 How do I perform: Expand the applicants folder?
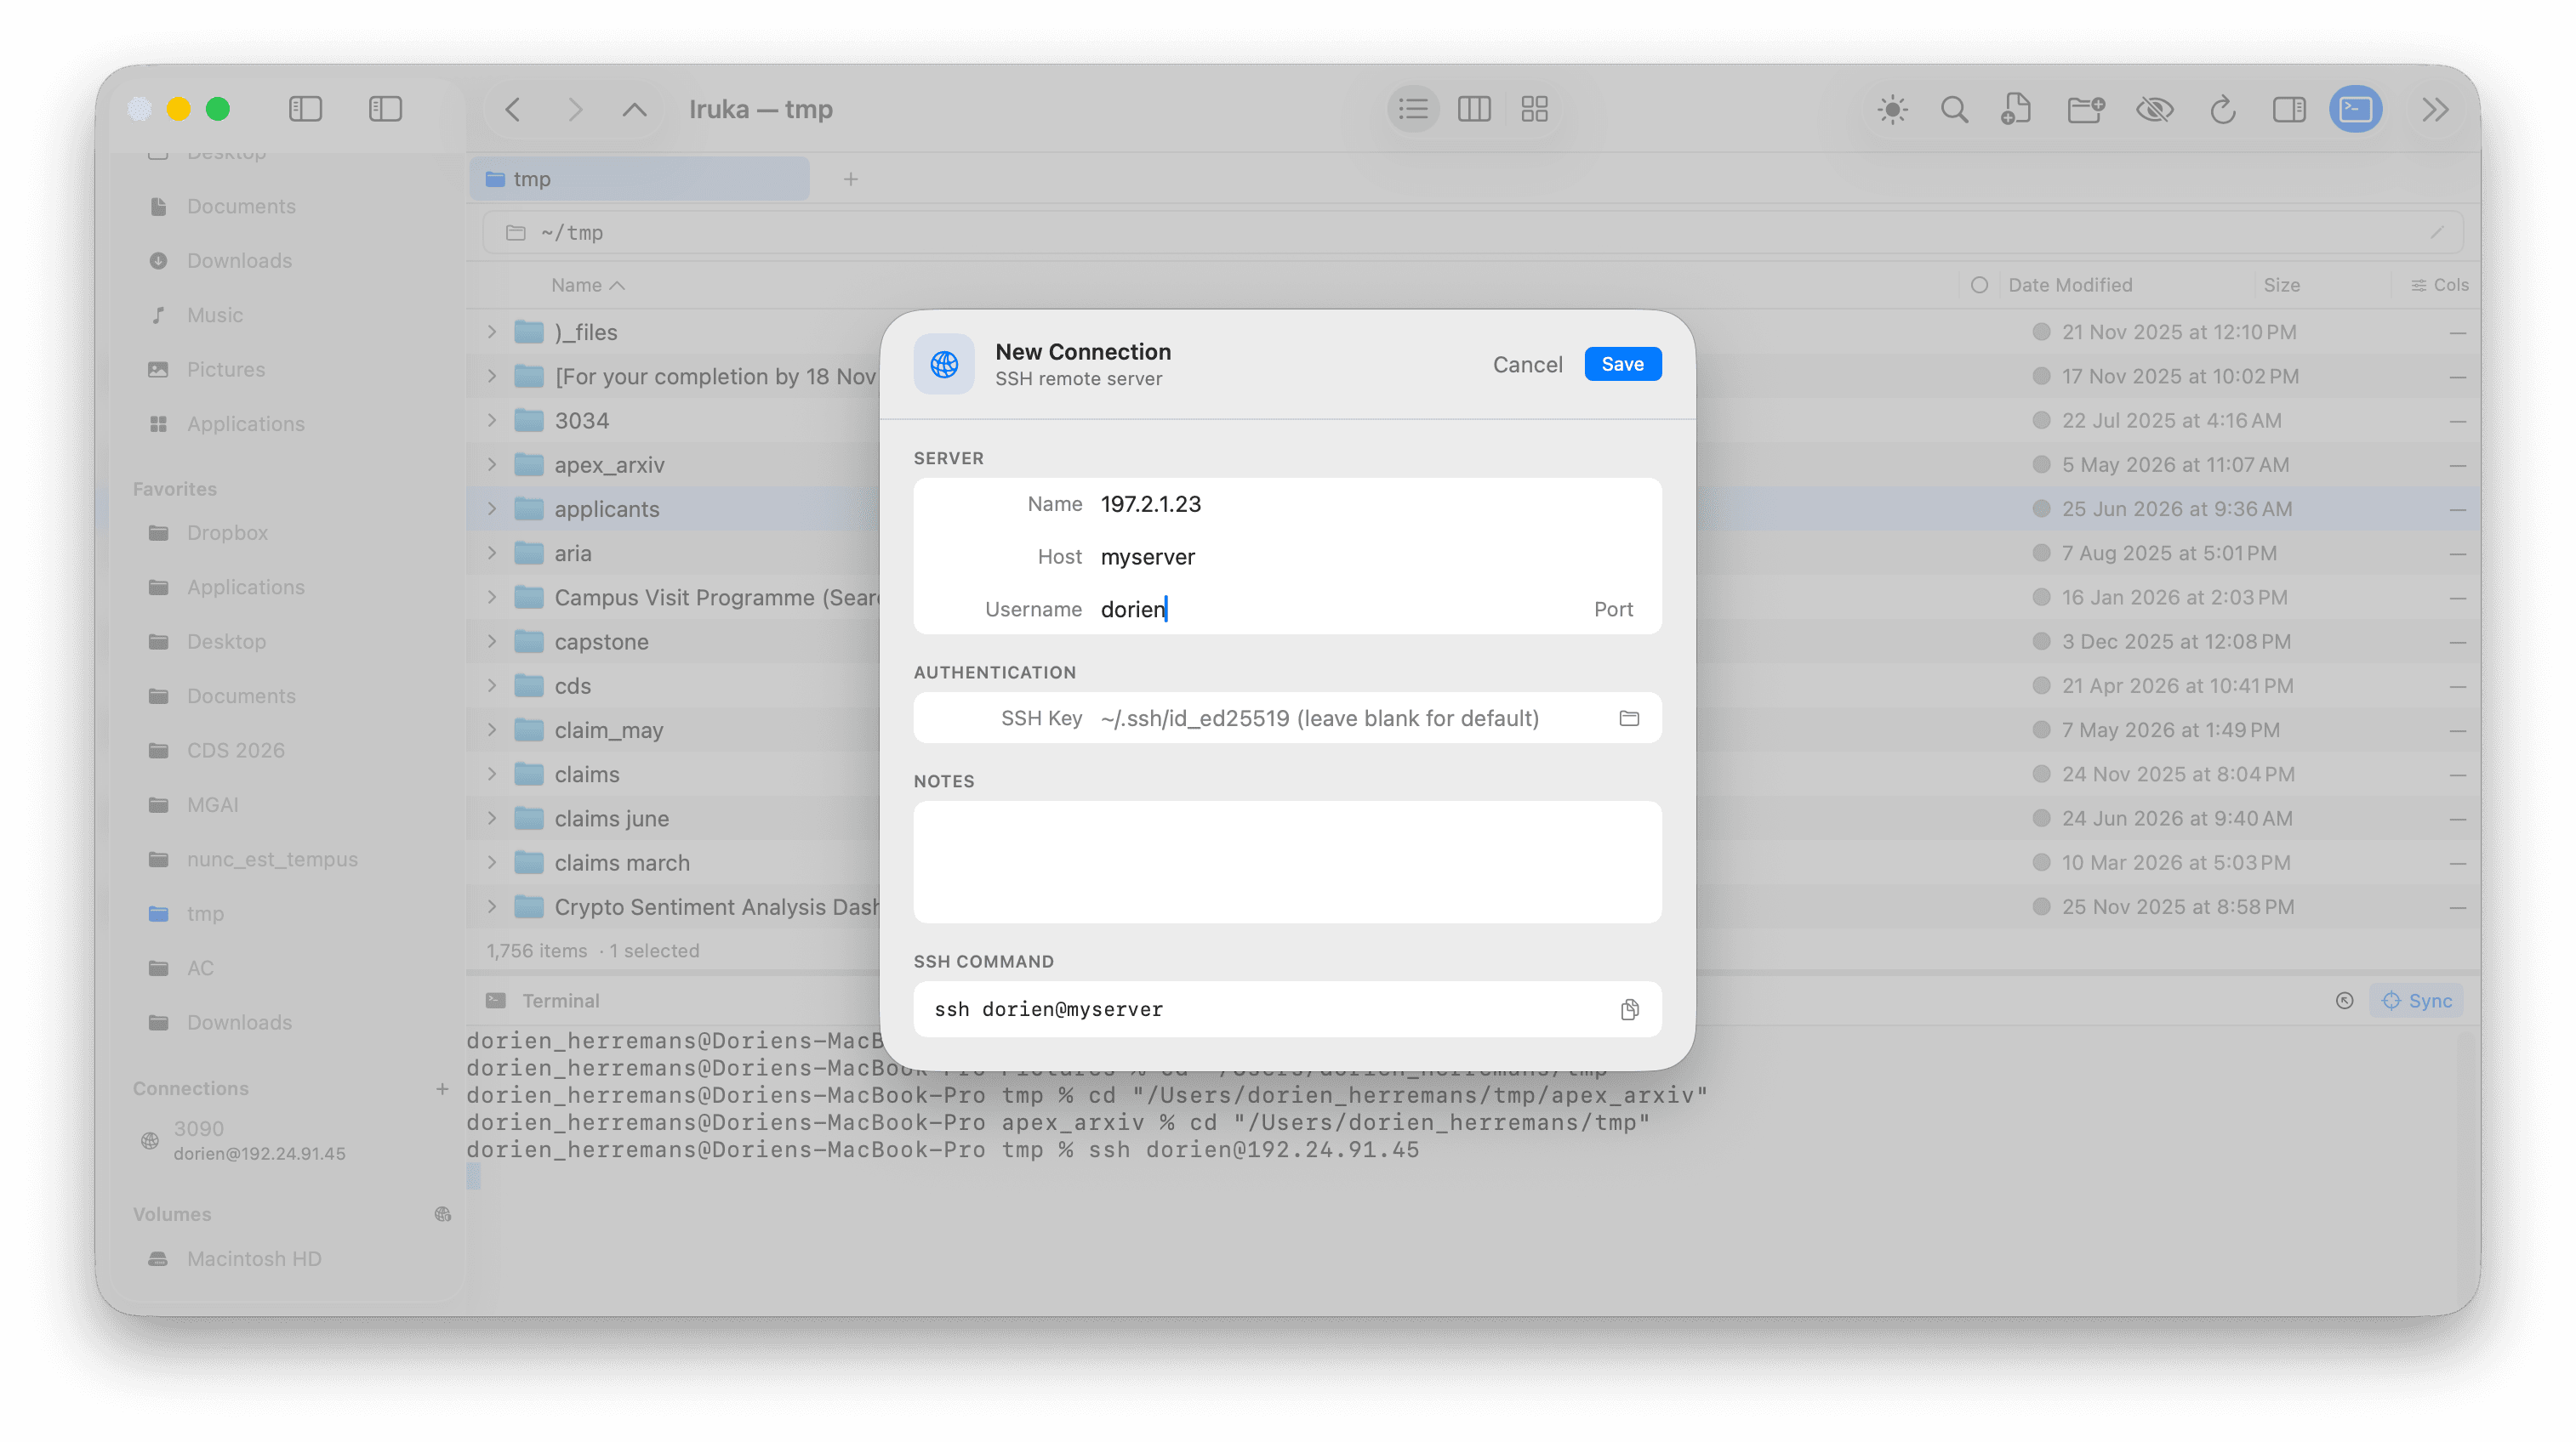point(491,508)
